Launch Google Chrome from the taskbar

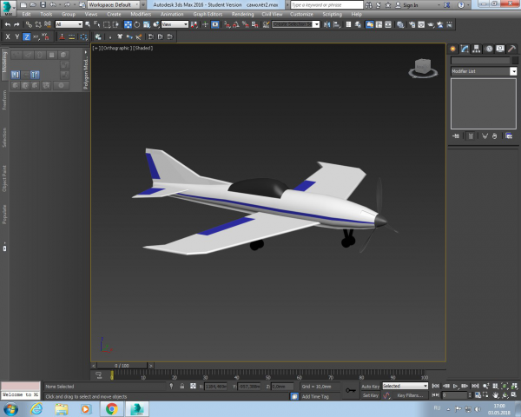coord(112,408)
